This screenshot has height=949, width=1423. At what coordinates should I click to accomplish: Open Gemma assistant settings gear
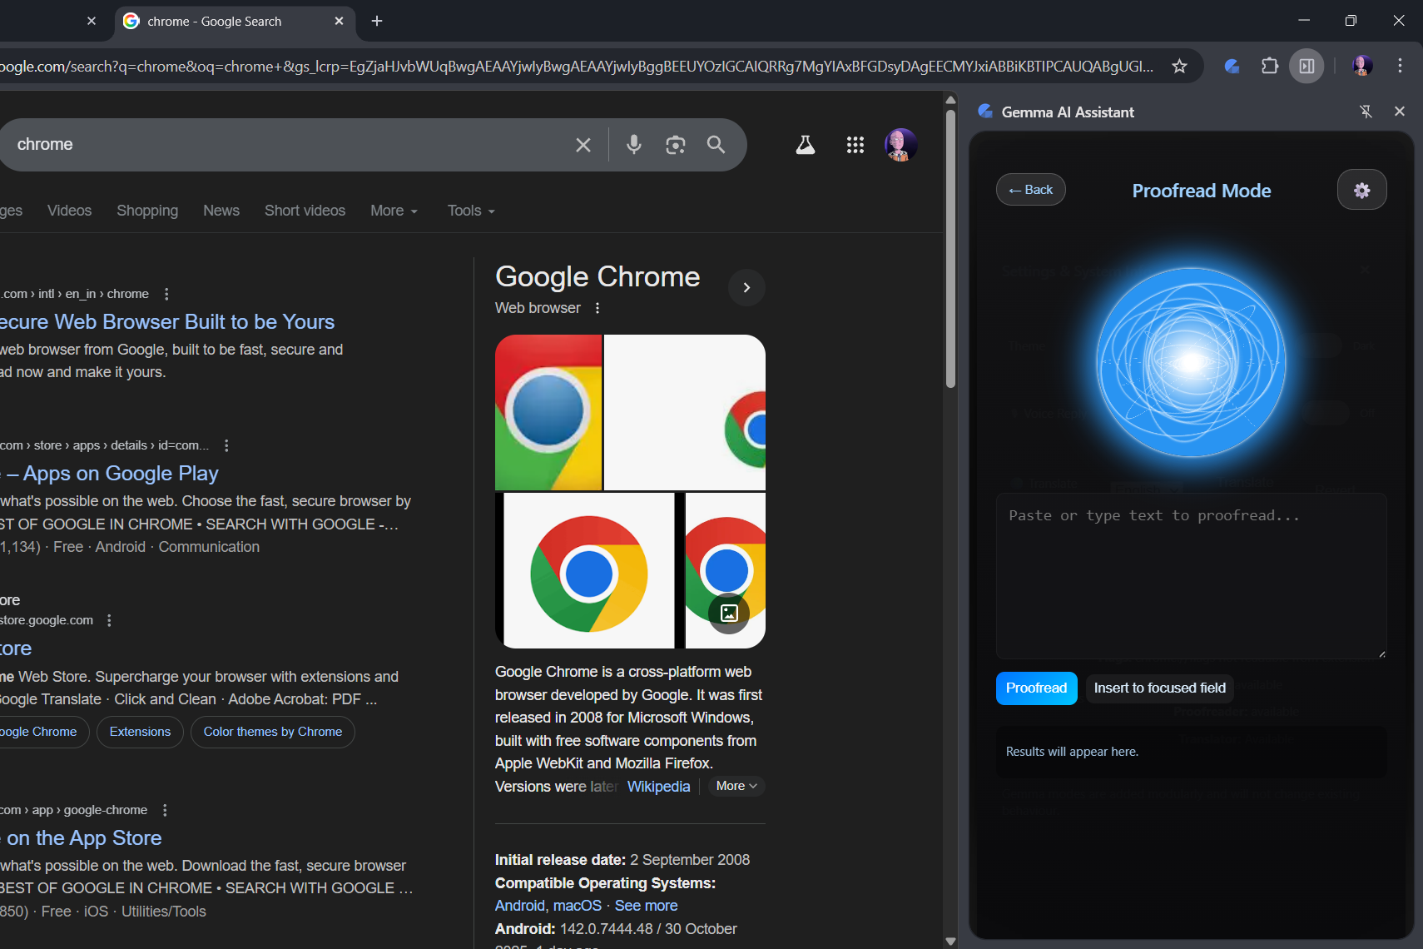click(x=1361, y=190)
